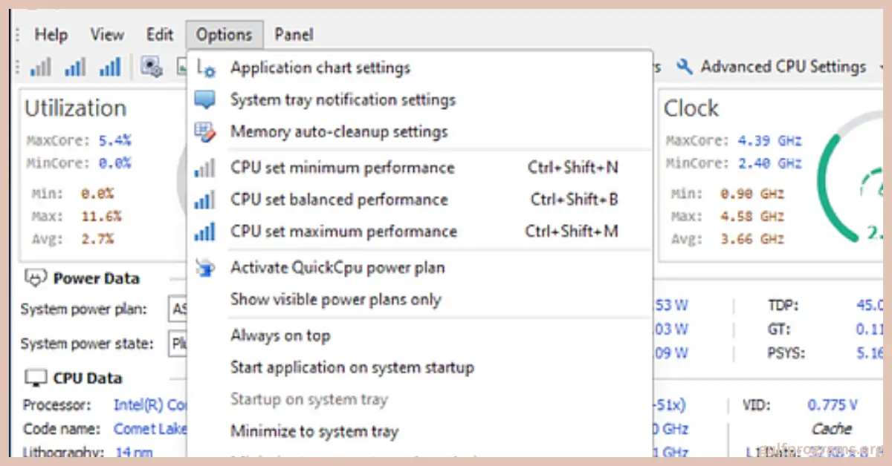The image size is (892, 466).
Task: Click the power plan settings toolbar icon
Action: click(x=152, y=67)
